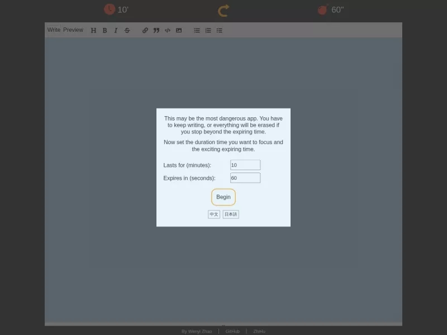The height and width of the screenshot is (335, 447).
Task: Toggle bold formatting icon
Action: tap(104, 30)
